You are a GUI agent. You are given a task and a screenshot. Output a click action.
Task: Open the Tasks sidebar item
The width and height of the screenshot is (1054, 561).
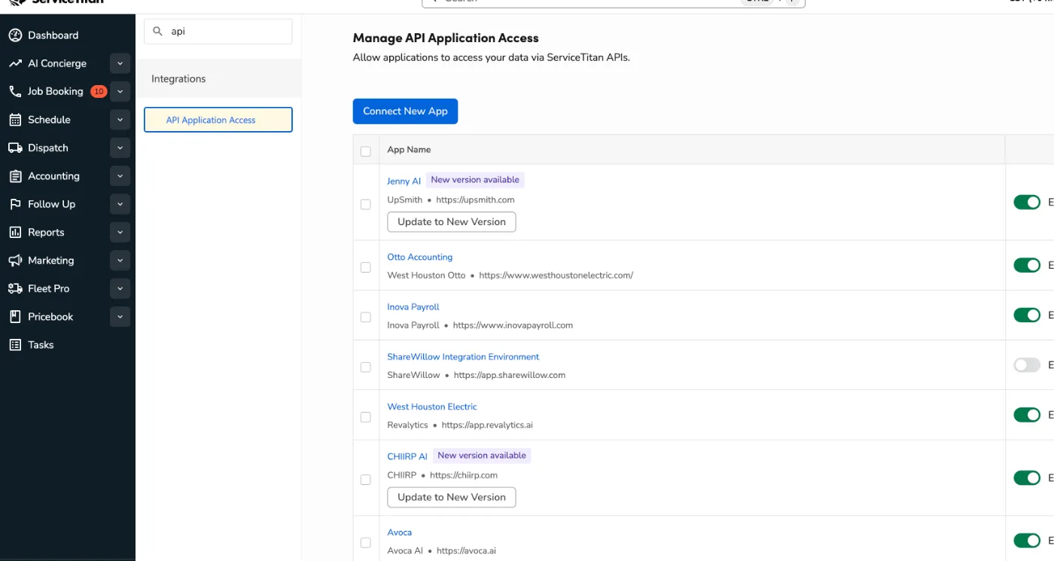[41, 345]
